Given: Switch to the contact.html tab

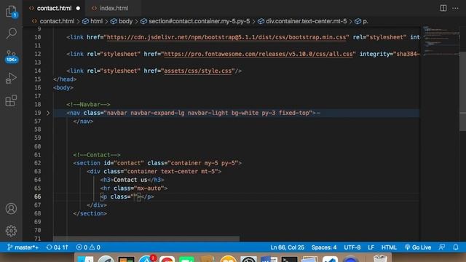Looking at the screenshot, I should [54, 8].
